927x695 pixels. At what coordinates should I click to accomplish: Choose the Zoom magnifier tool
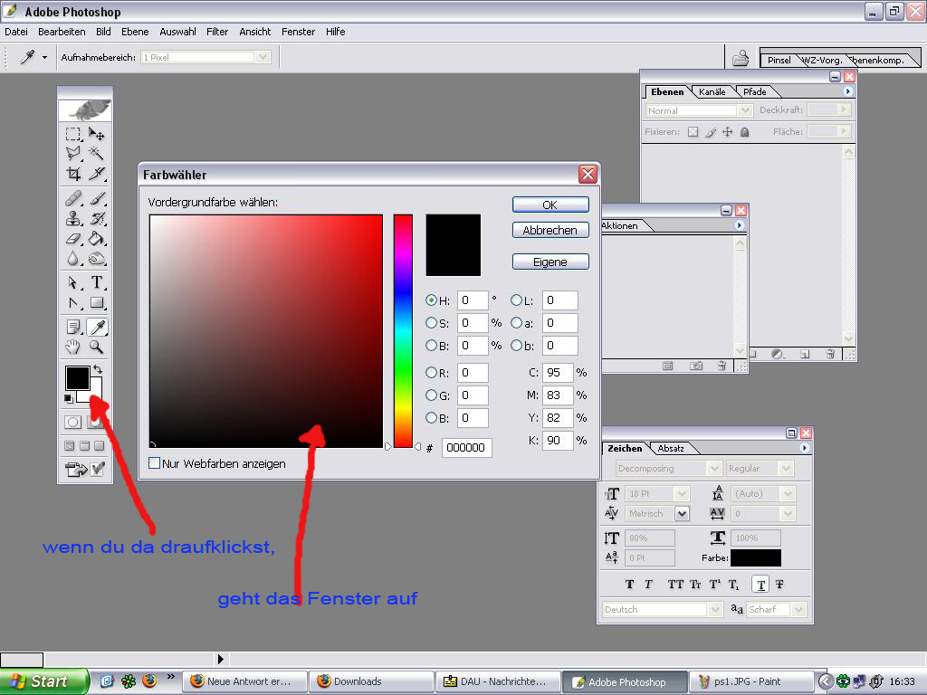pyautogui.click(x=97, y=347)
